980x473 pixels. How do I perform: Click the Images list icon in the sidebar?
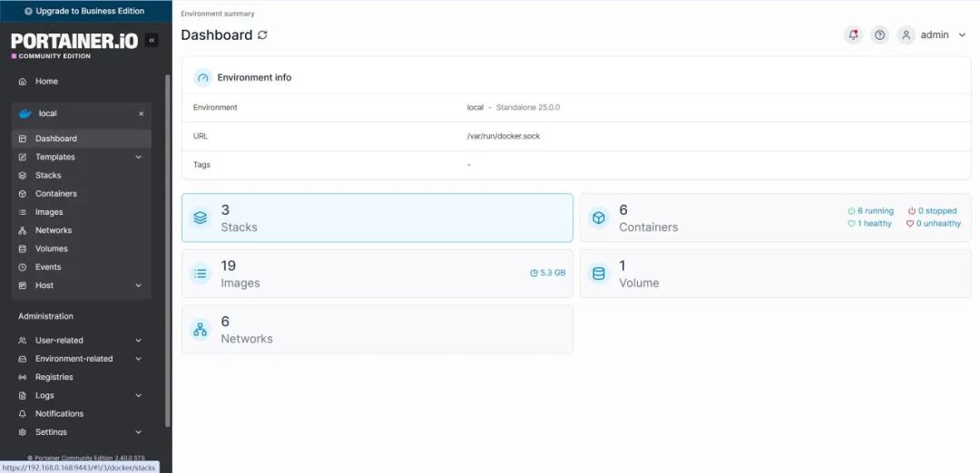click(x=23, y=212)
